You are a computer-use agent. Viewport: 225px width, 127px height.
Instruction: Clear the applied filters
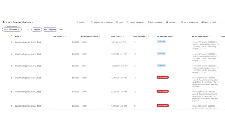click(61, 30)
